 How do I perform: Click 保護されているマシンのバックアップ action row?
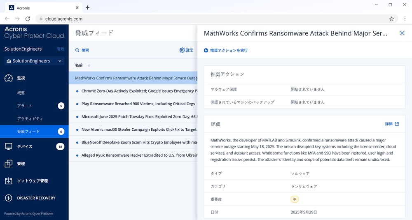point(304,102)
